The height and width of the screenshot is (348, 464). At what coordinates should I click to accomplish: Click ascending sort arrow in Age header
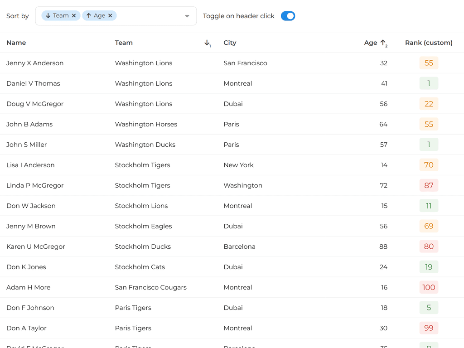383,43
